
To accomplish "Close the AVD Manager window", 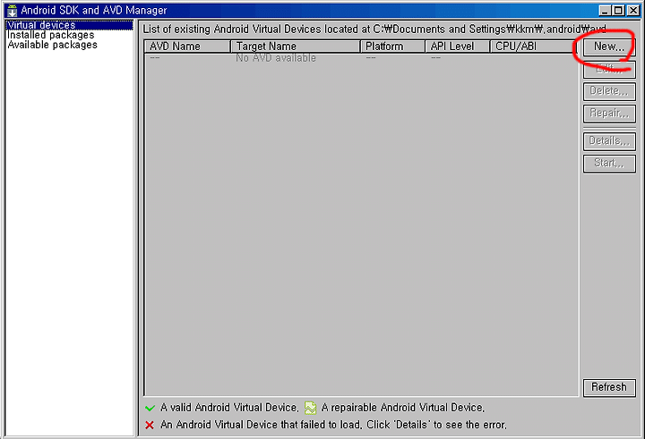I will tap(633, 10).
